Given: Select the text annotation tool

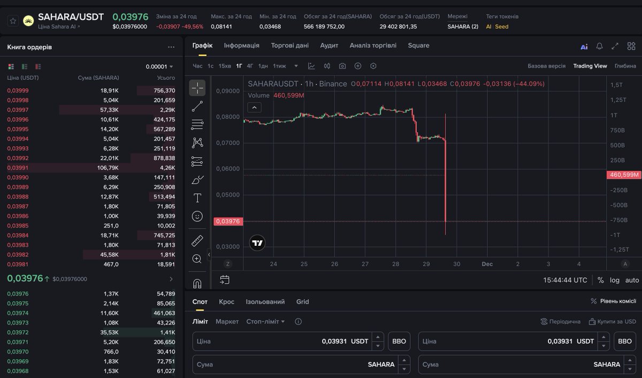Looking at the screenshot, I should click(197, 198).
